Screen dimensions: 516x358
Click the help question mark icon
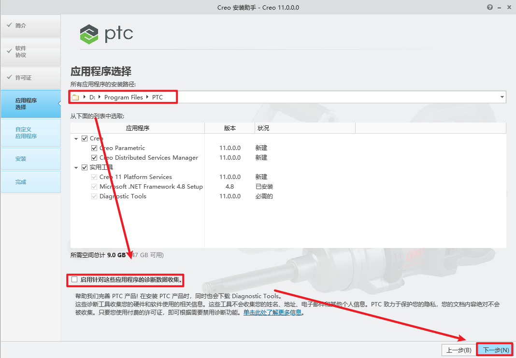(x=490, y=8)
